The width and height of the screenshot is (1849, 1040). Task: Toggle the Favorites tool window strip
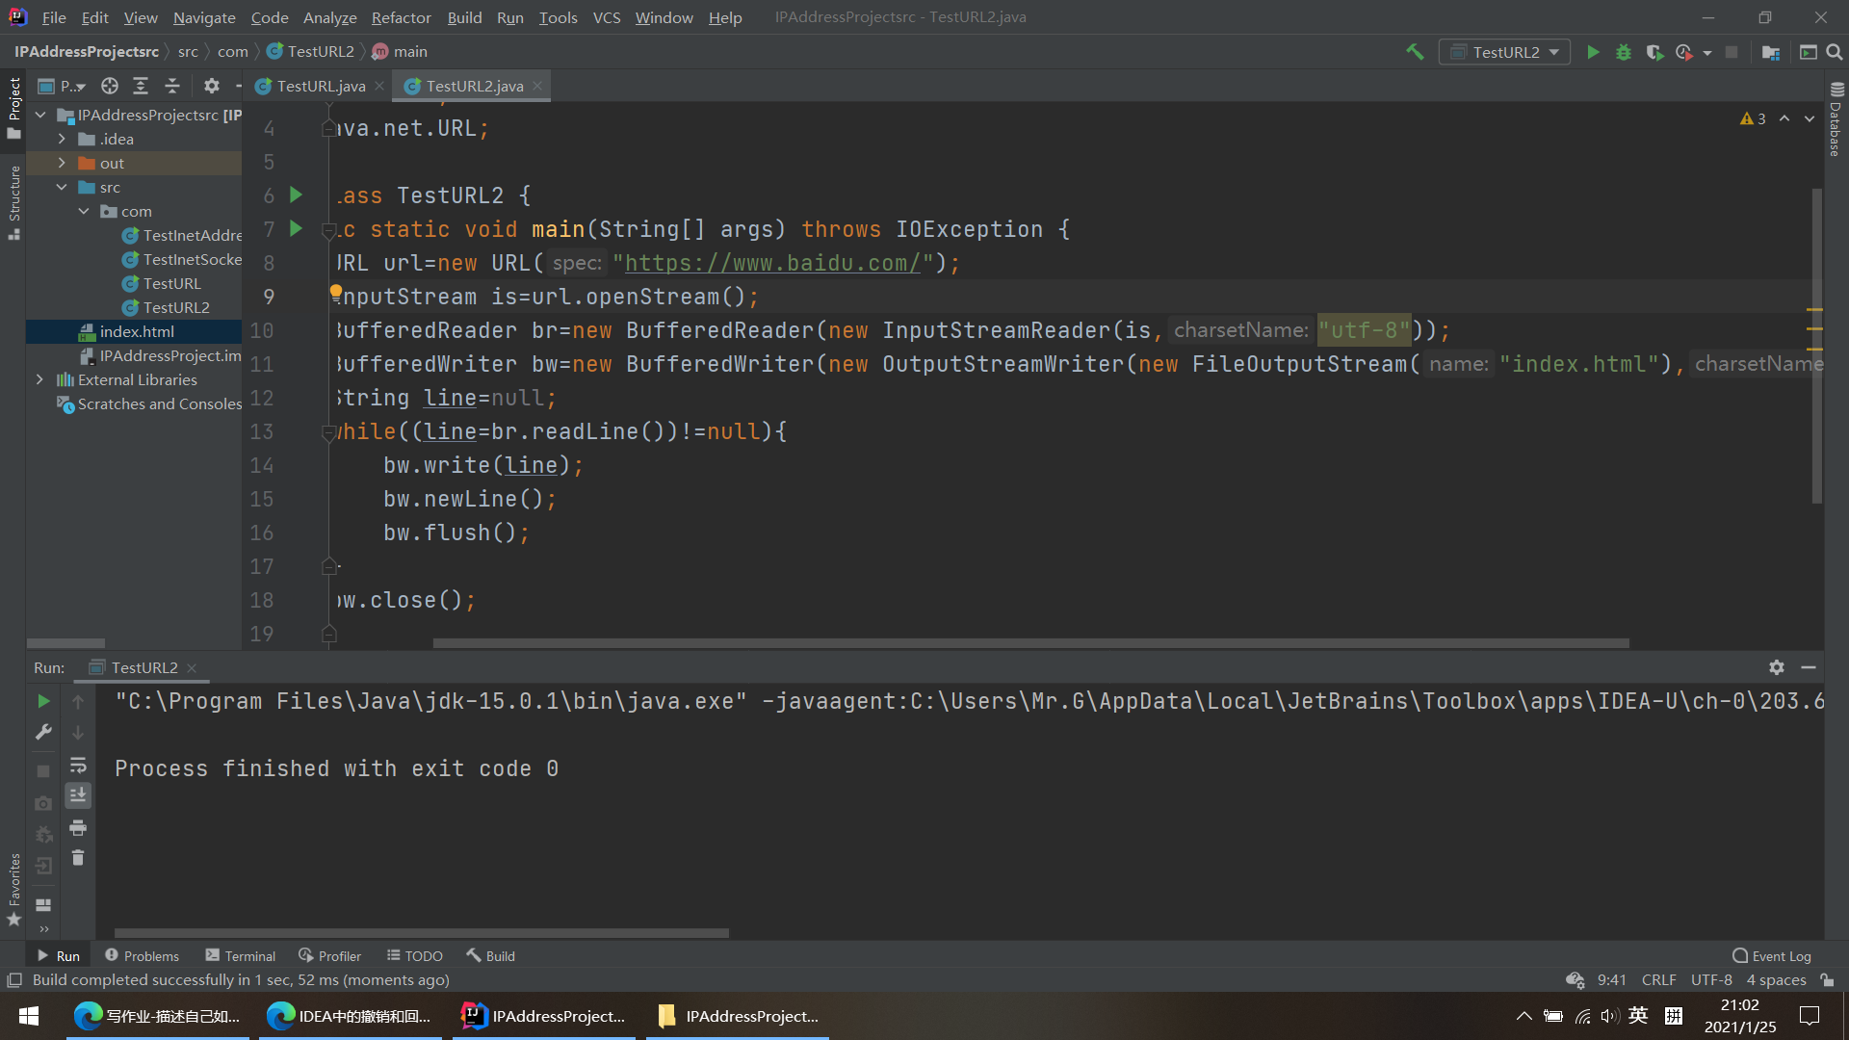click(13, 890)
